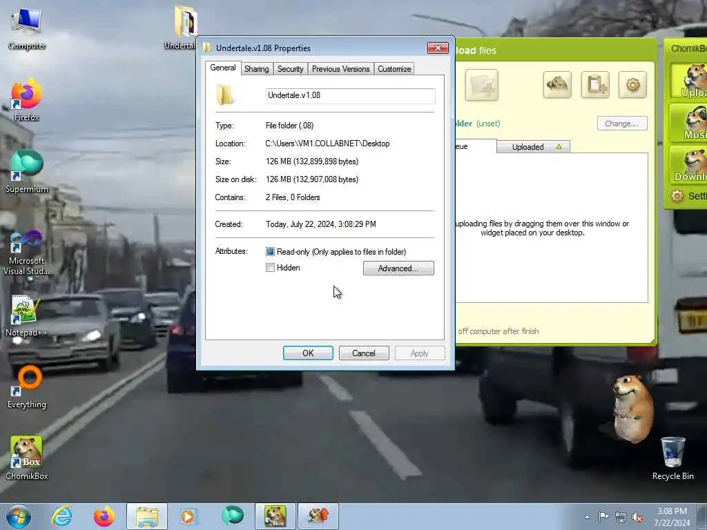Open Windows Media Player from the taskbar
This screenshot has width=707, height=530.
point(188,516)
